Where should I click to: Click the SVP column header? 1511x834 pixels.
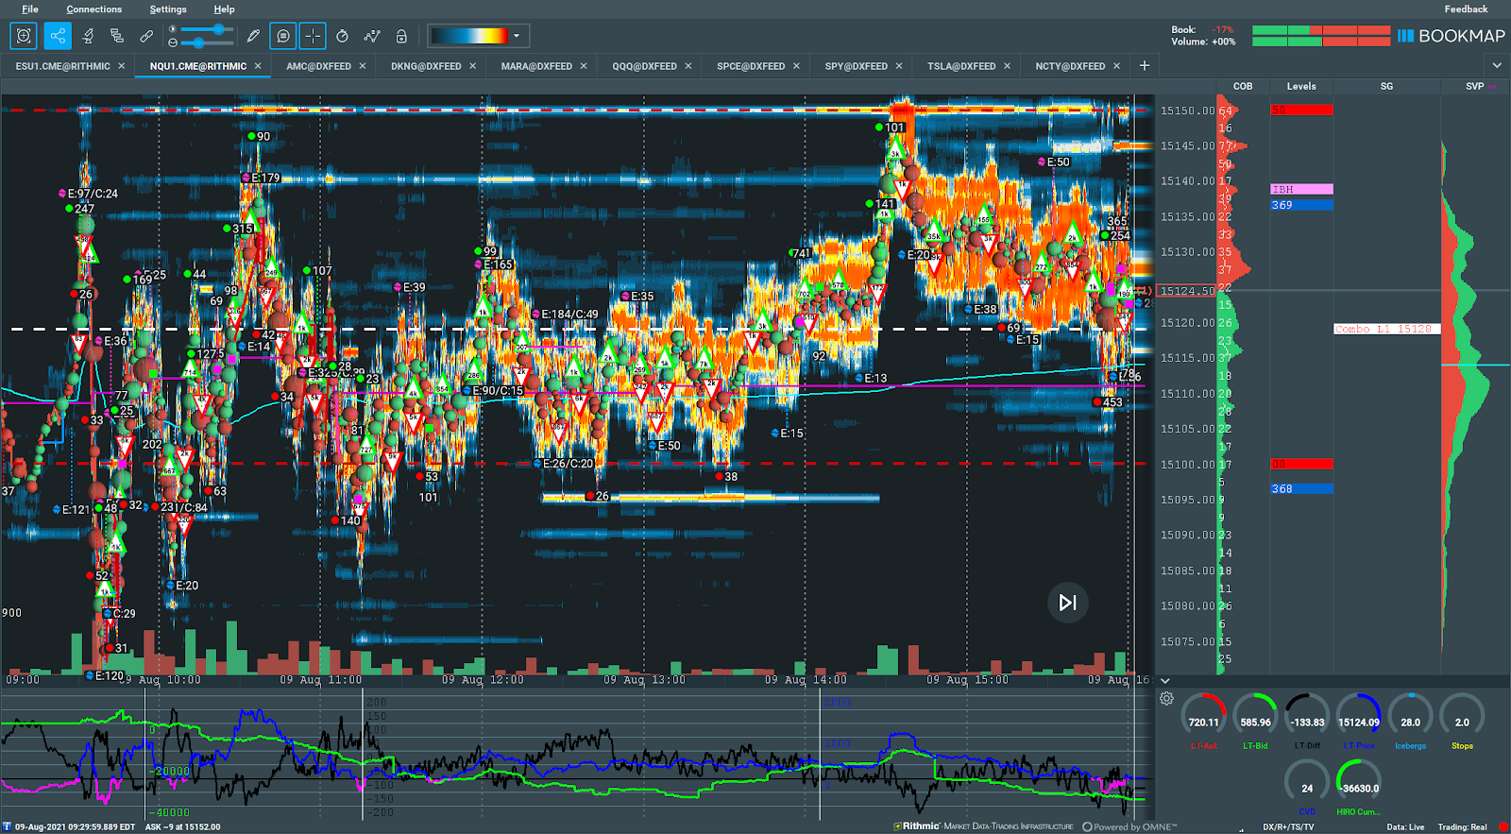pyautogui.click(x=1474, y=86)
